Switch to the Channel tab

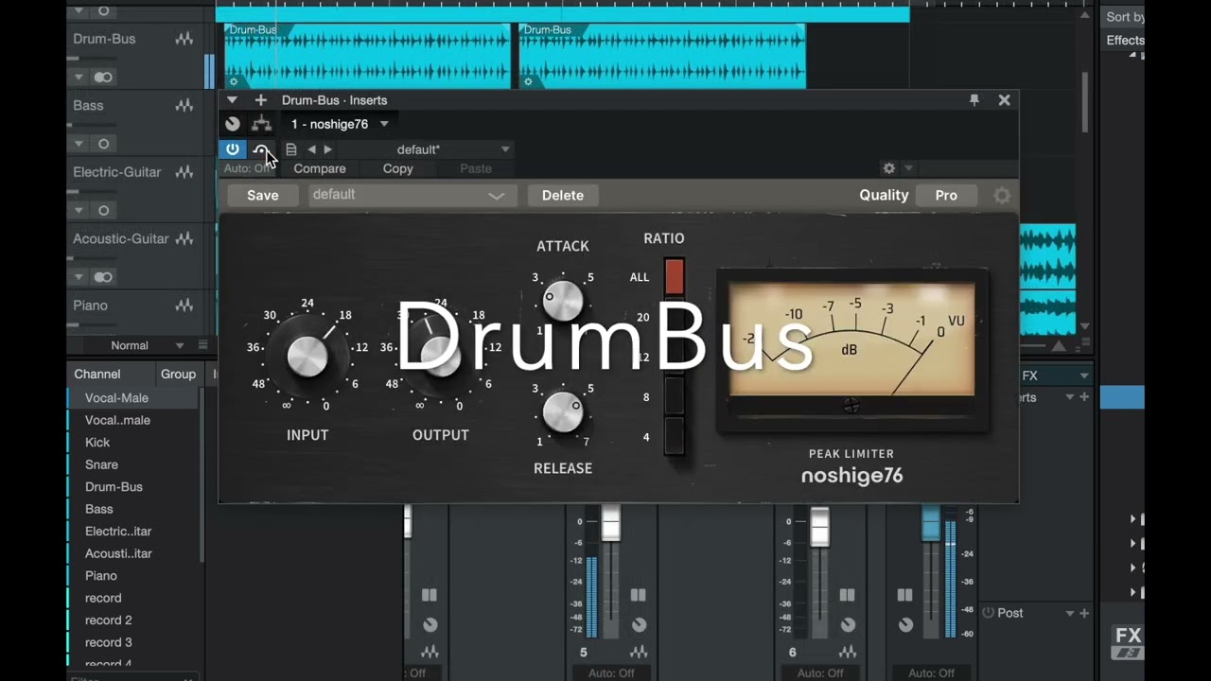coord(97,375)
